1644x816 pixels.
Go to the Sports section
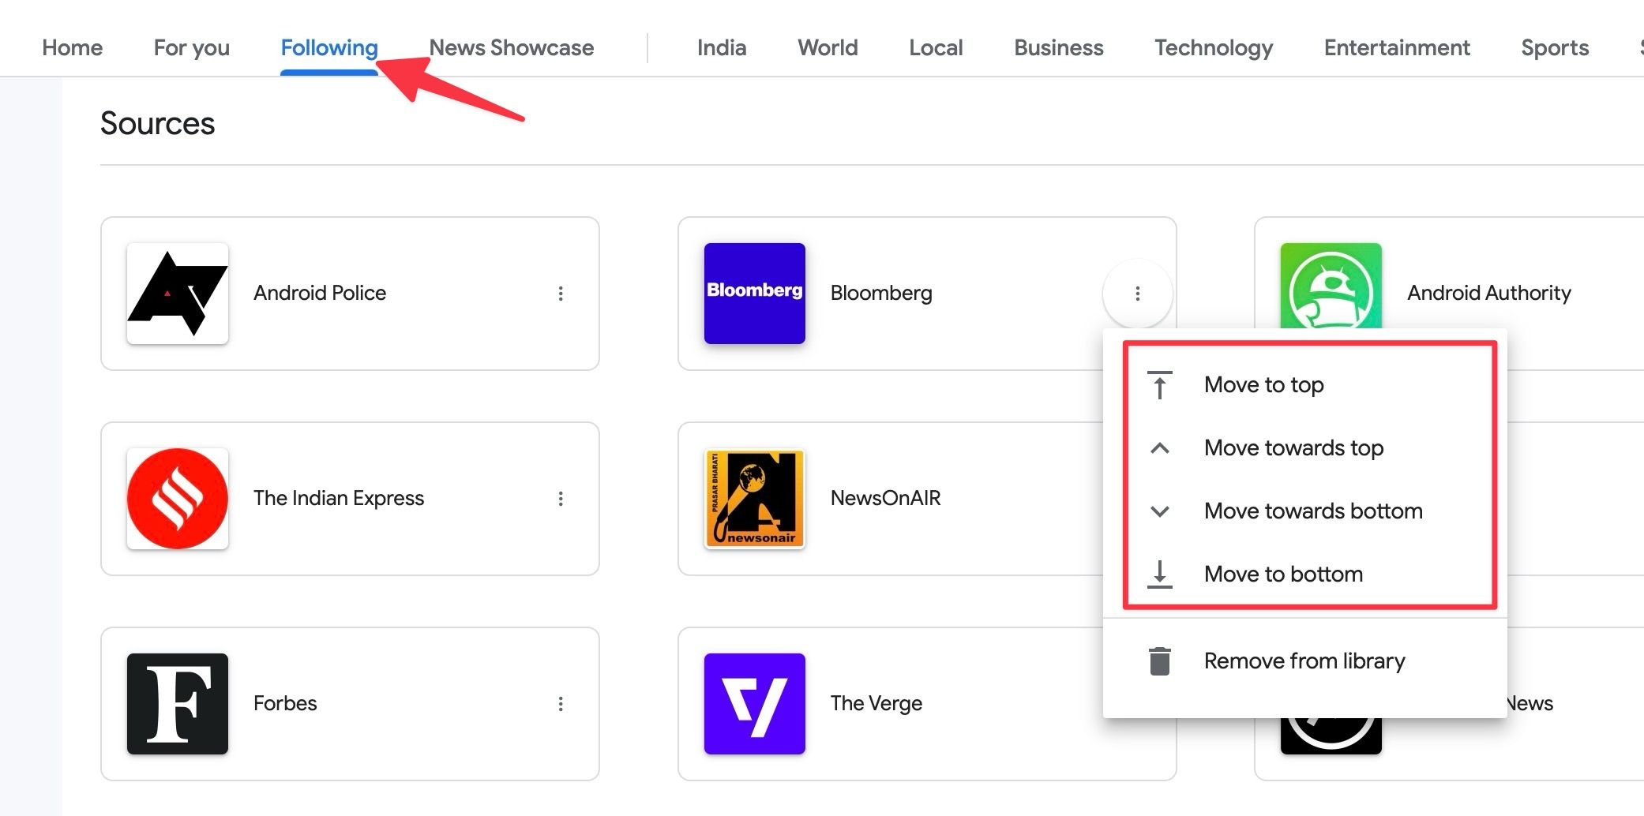point(1555,47)
